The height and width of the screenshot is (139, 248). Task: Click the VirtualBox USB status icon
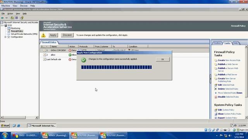click(214, 130)
